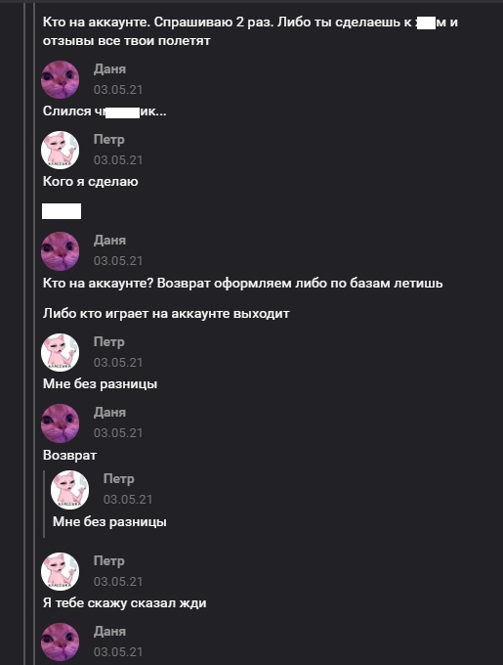Click name Даня above "Кто на аккаунте?"

(109, 240)
